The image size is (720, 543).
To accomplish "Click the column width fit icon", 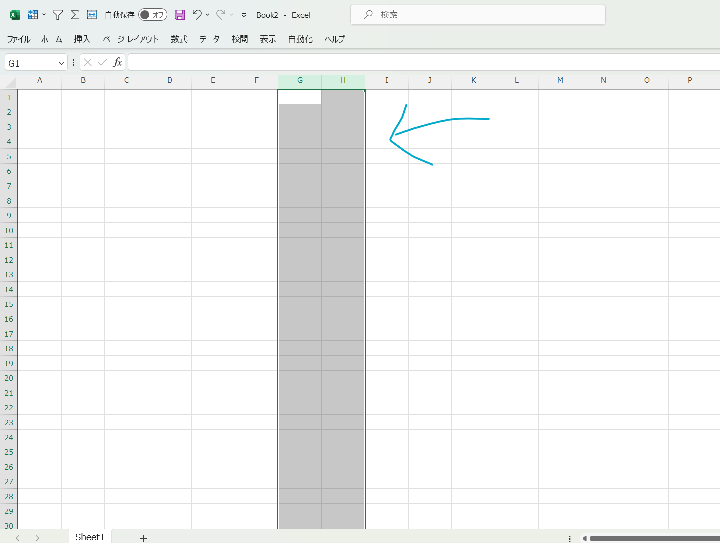I will click(92, 15).
